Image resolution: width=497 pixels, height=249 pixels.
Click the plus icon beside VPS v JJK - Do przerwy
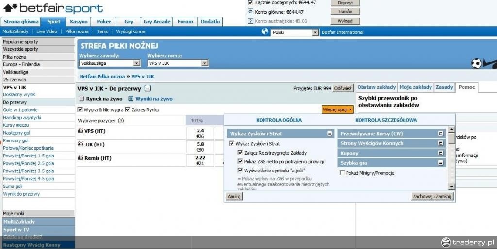click(x=148, y=88)
